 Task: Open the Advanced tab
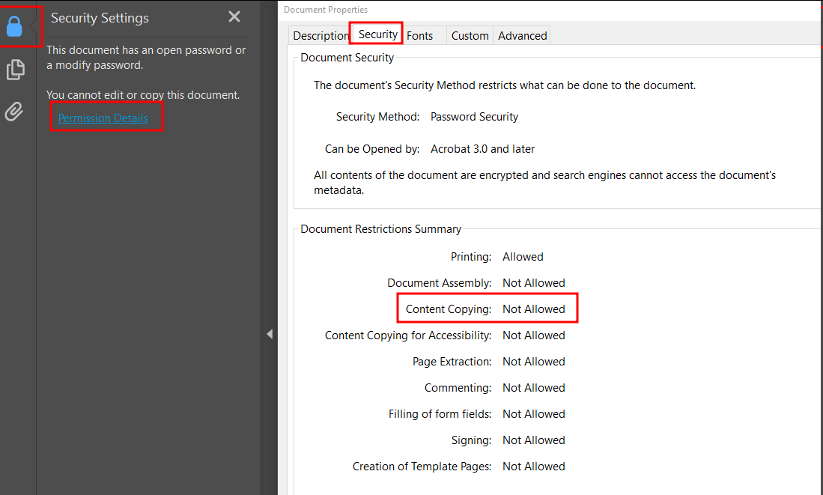click(x=521, y=35)
